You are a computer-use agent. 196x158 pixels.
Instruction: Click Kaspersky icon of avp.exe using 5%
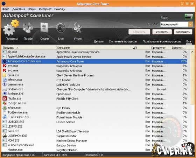(5, 66)
